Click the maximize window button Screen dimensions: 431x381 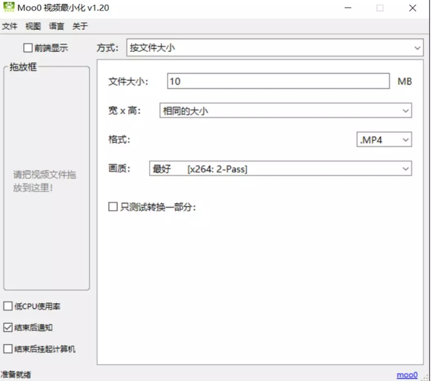[380, 8]
